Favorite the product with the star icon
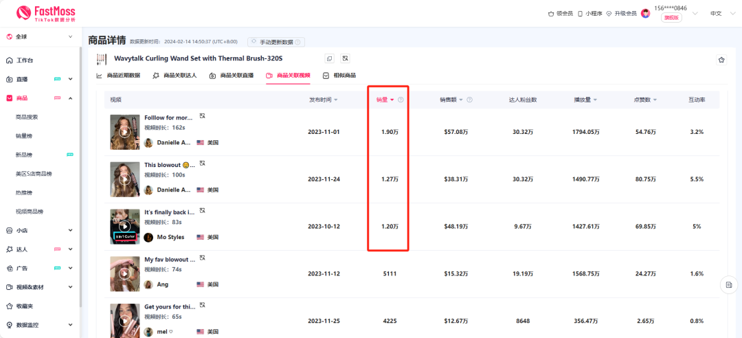This screenshot has height=338, width=742. 721,60
